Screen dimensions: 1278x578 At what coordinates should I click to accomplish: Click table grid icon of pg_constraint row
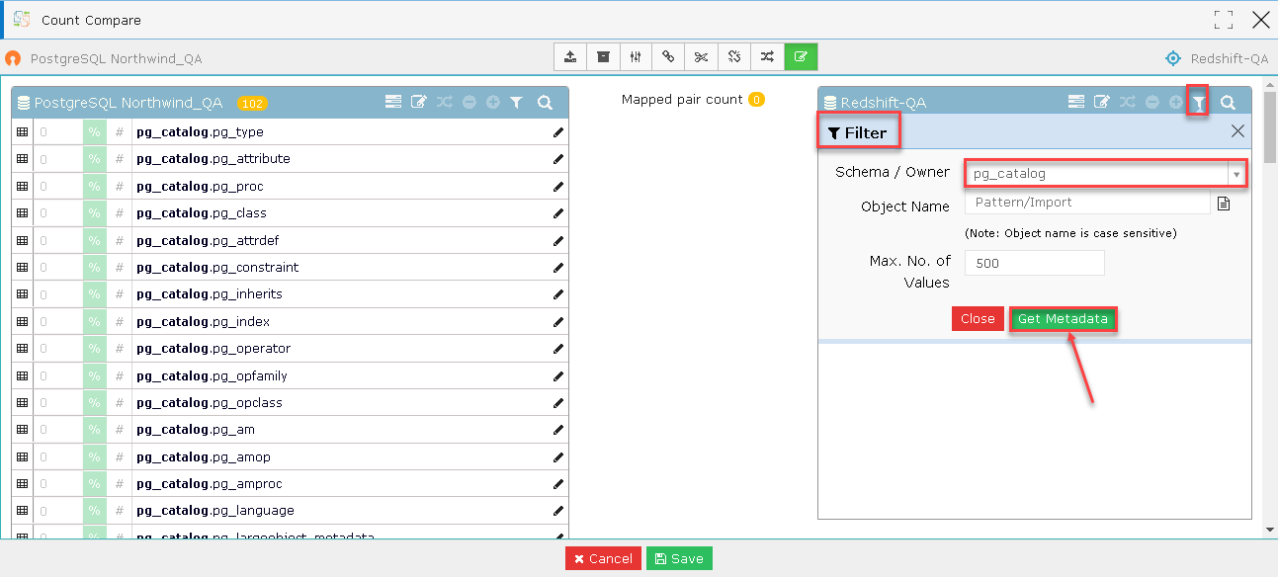[23, 267]
